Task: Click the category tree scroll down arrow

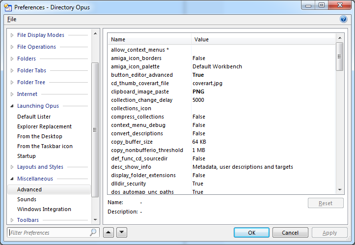Action: tap(95, 219)
